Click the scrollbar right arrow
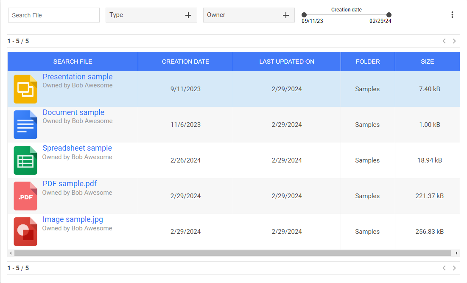Viewport: 467px width, 283px height. point(456,253)
